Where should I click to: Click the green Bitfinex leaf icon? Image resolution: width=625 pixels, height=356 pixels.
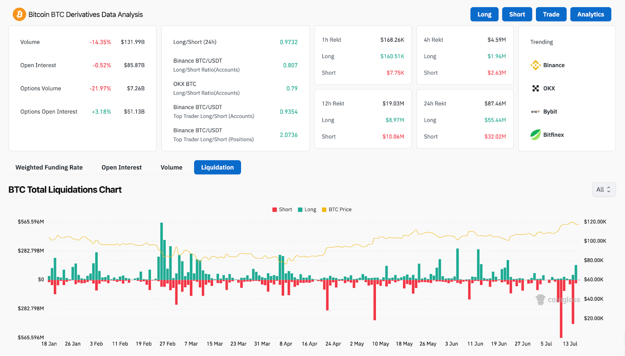click(x=535, y=135)
